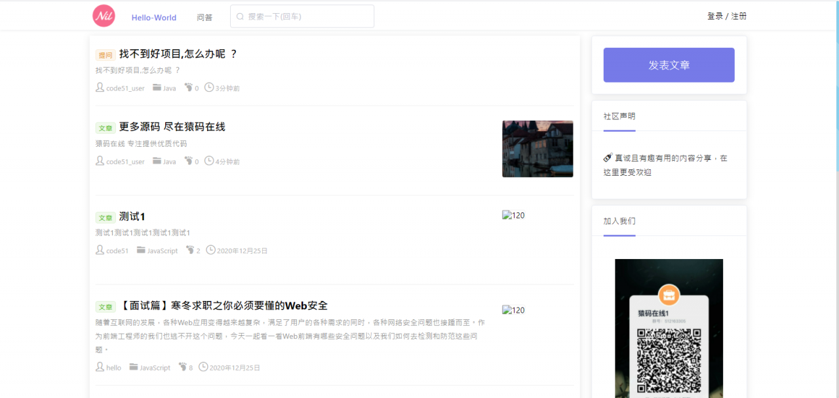Select the 3分钟前 timestamp
Screen dimensions: 839x398
point(227,88)
